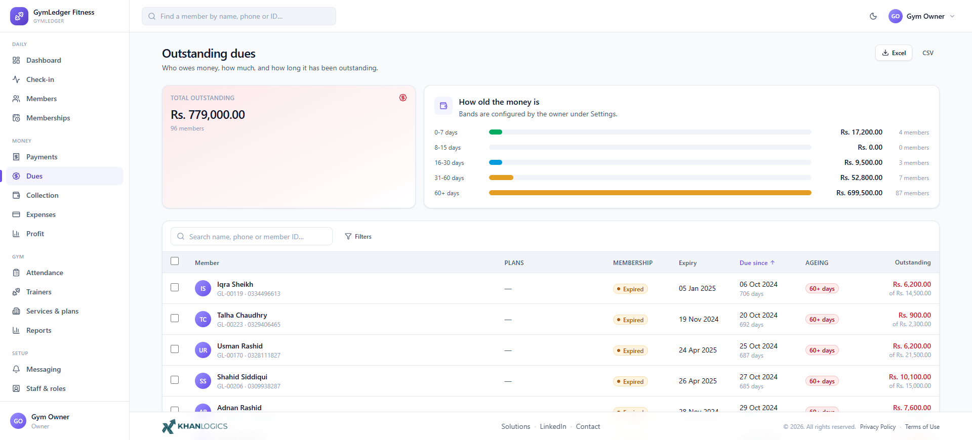Expand the Gym Owner account dropdown

tap(922, 16)
